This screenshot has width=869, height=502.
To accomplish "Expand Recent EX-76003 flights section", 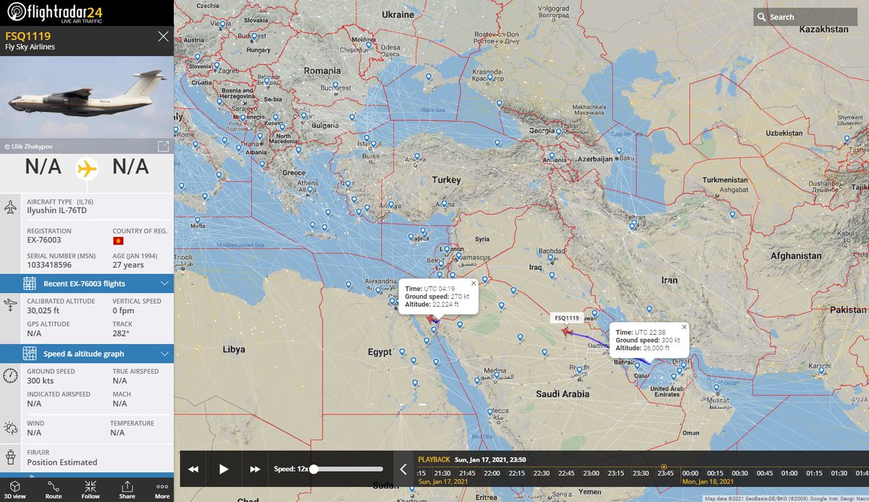I will (x=87, y=284).
